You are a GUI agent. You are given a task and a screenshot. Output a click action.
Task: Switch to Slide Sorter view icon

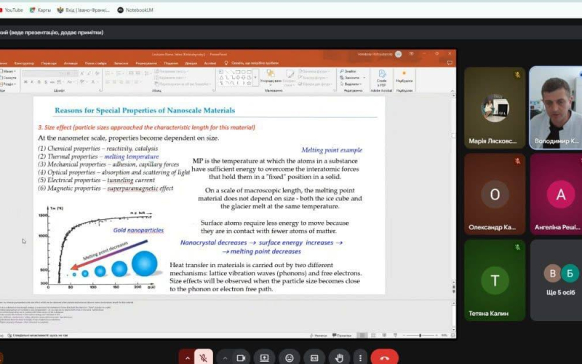373,336
